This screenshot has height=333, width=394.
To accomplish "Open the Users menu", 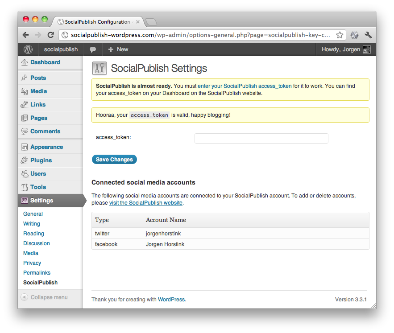I will tap(38, 173).
